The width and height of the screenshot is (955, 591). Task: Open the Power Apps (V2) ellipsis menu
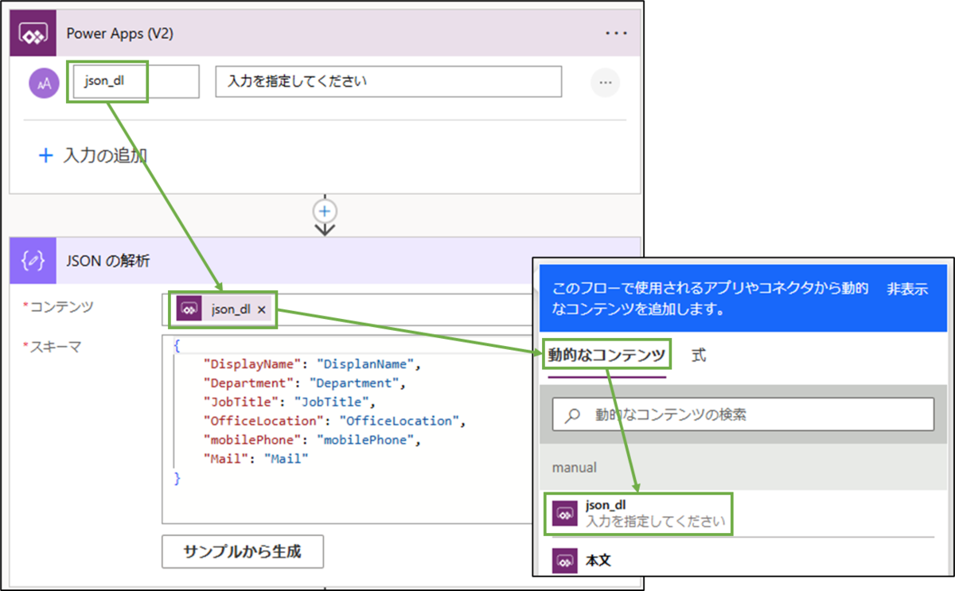pos(616,33)
